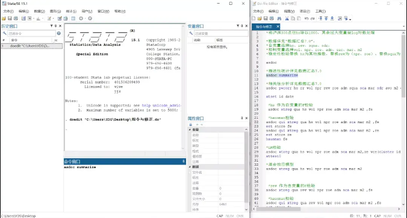Close the do-file tab in Do-file Editor
The height and width of the screenshot is (218, 407).
click(278, 26)
